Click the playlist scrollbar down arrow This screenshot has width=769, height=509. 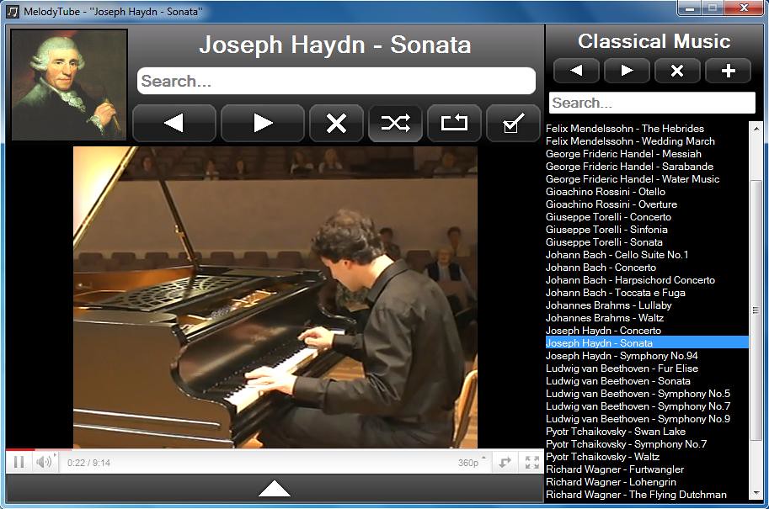[x=756, y=493]
